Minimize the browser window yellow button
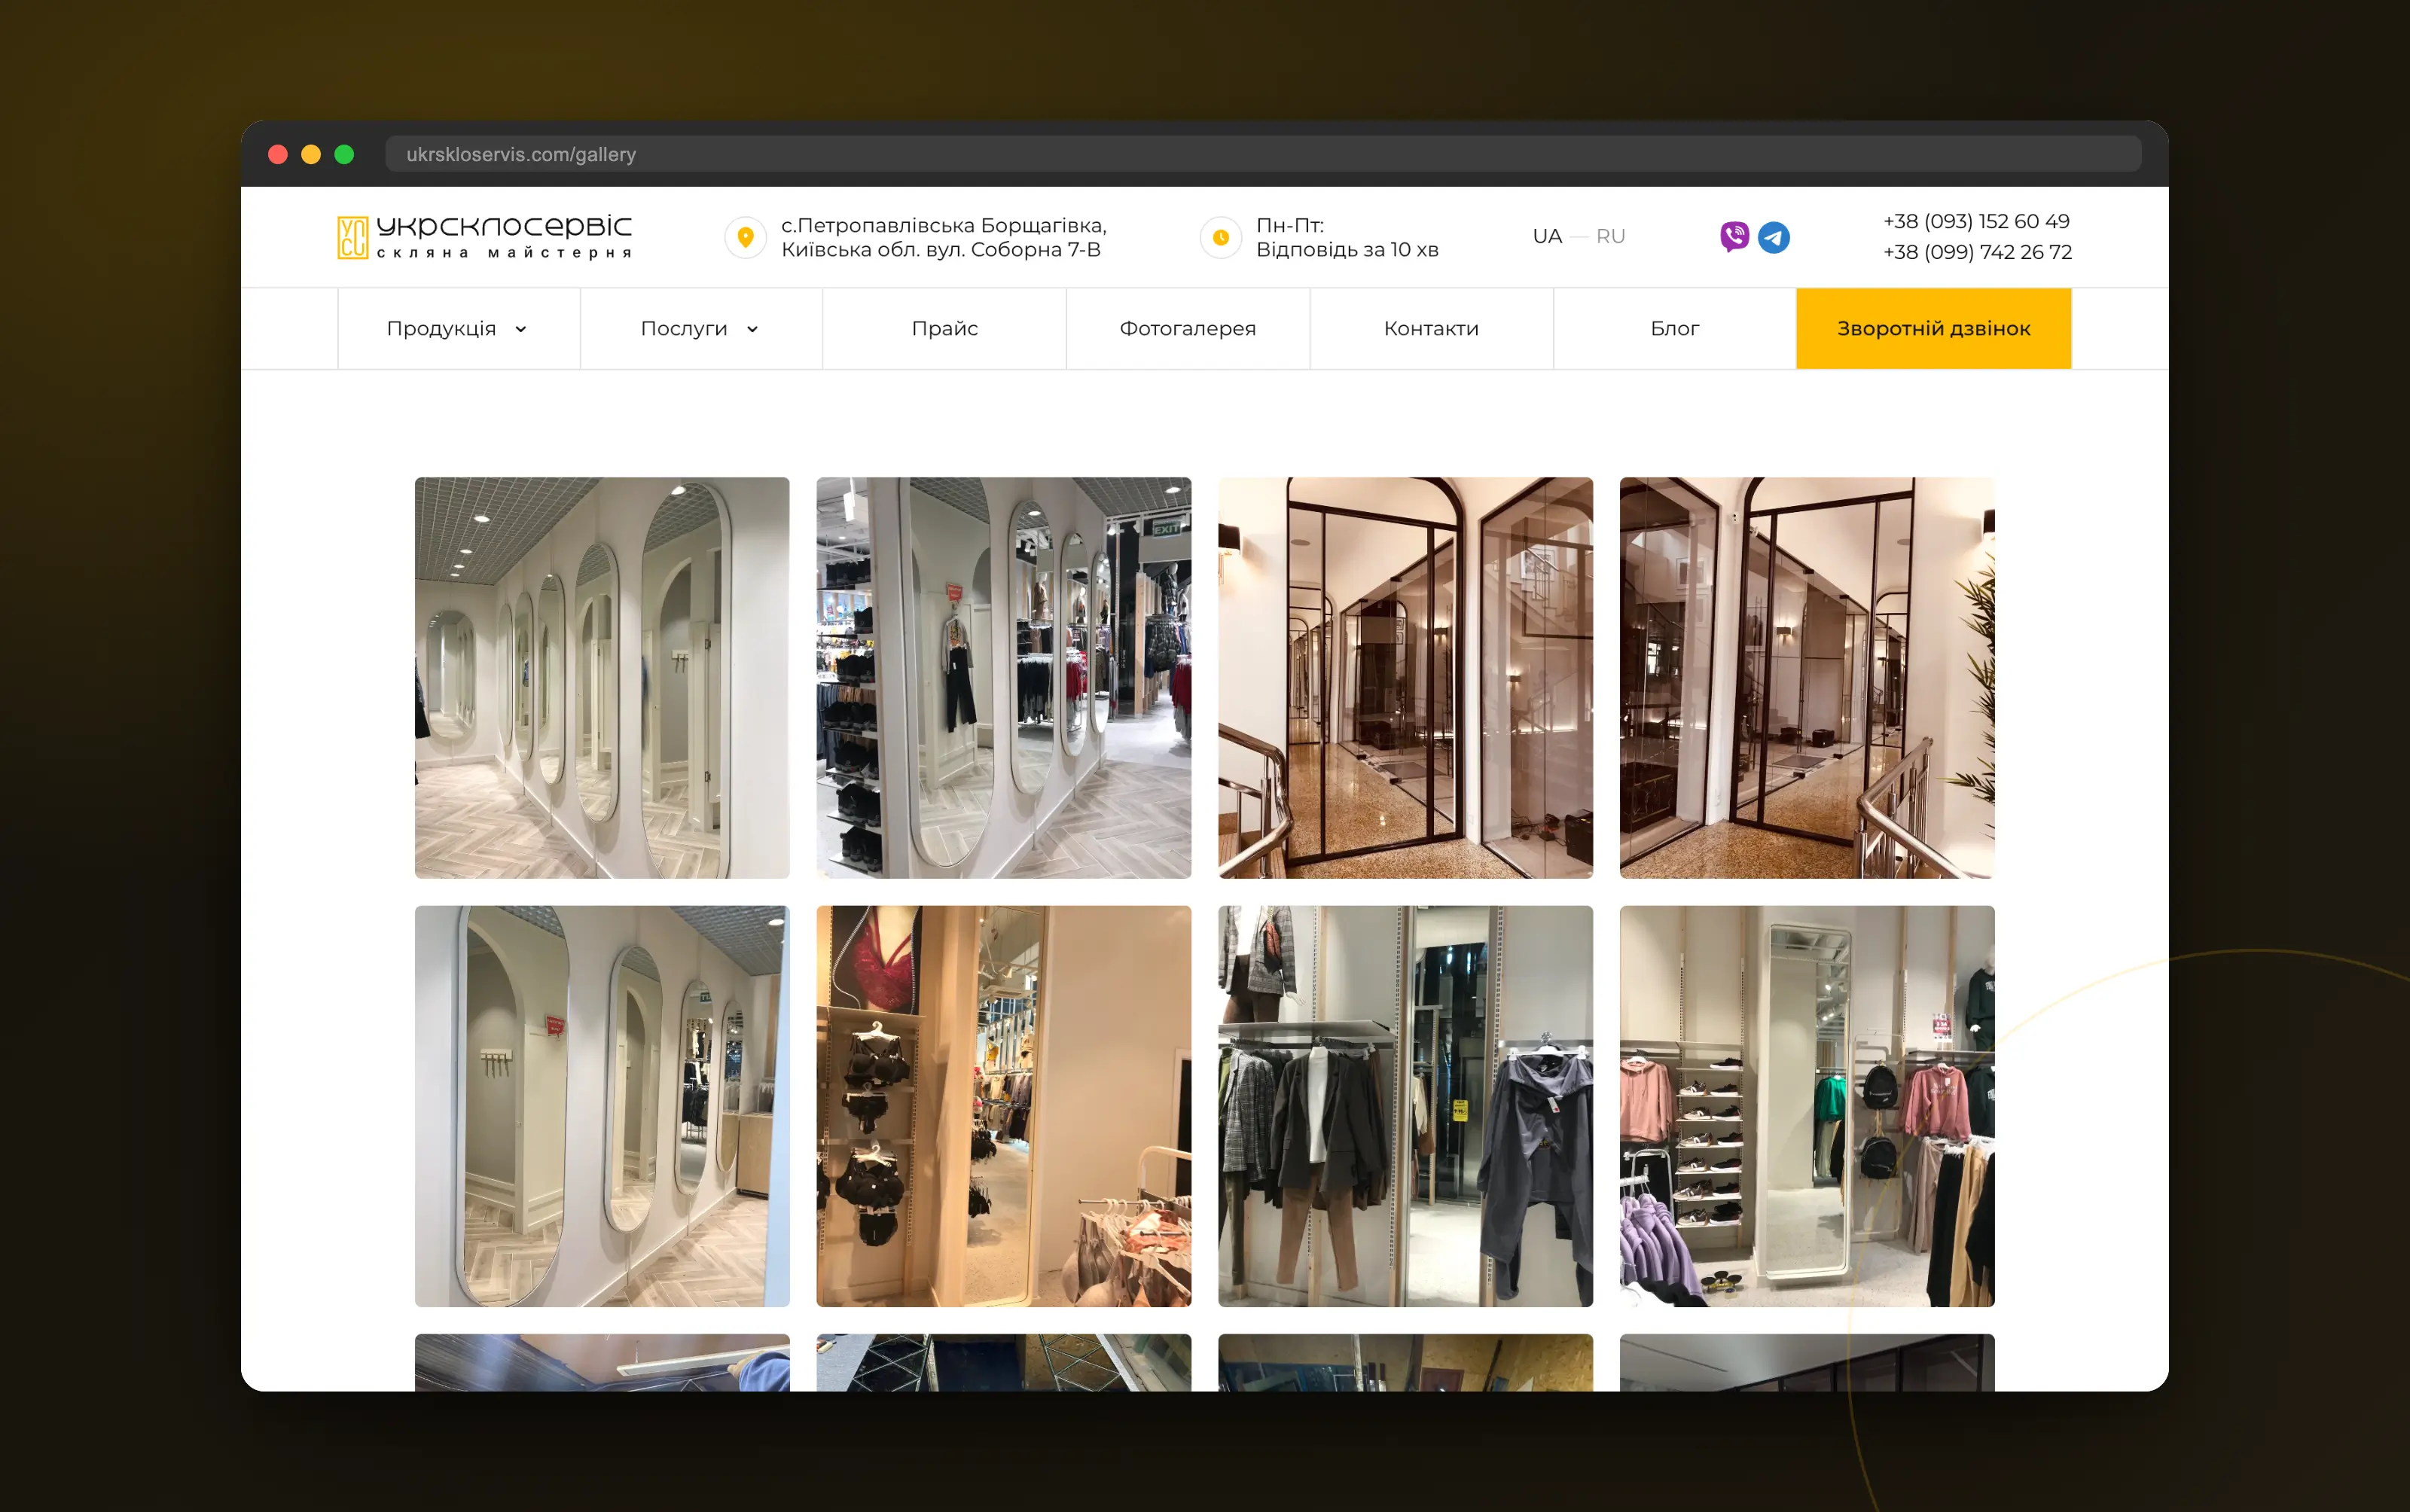 click(x=311, y=154)
